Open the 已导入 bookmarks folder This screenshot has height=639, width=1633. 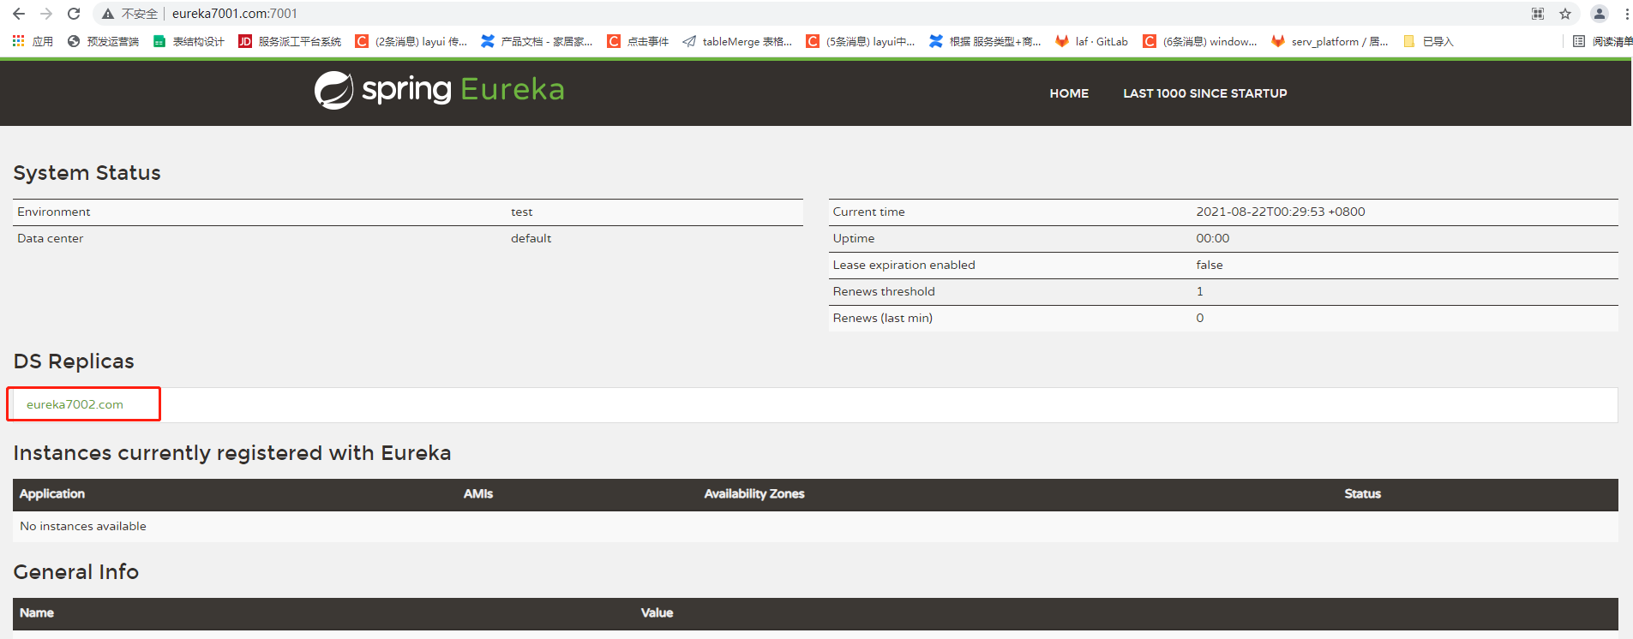[x=1428, y=41]
